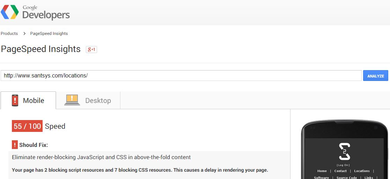The width and height of the screenshot is (390, 179).
Task: Switch to the Desktop tab
Action: coord(88,100)
